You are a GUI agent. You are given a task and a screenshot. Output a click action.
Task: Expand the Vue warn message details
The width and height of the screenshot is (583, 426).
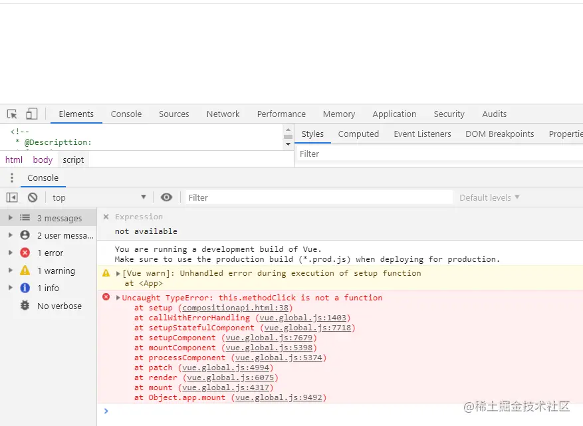tap(118, 274)
